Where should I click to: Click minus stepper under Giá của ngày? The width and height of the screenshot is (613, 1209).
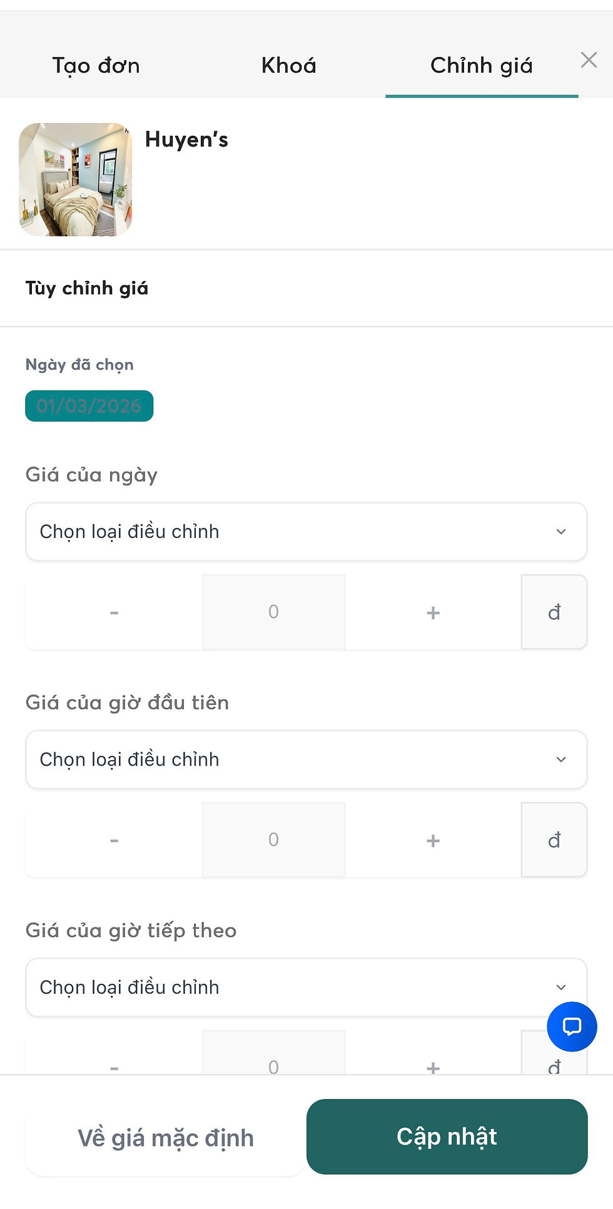(114, 612)
